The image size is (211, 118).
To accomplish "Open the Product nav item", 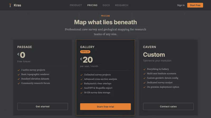I will (x=76, y=5).
